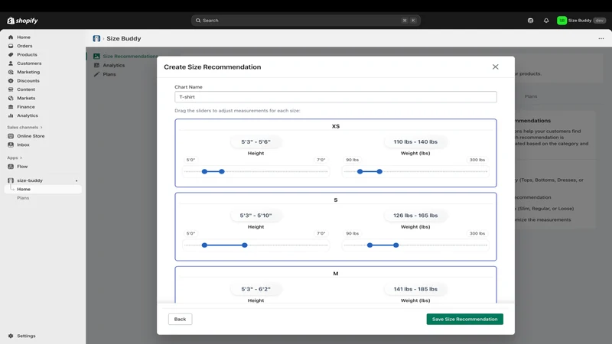Open the notifications bell

click(x=546, y=21)
